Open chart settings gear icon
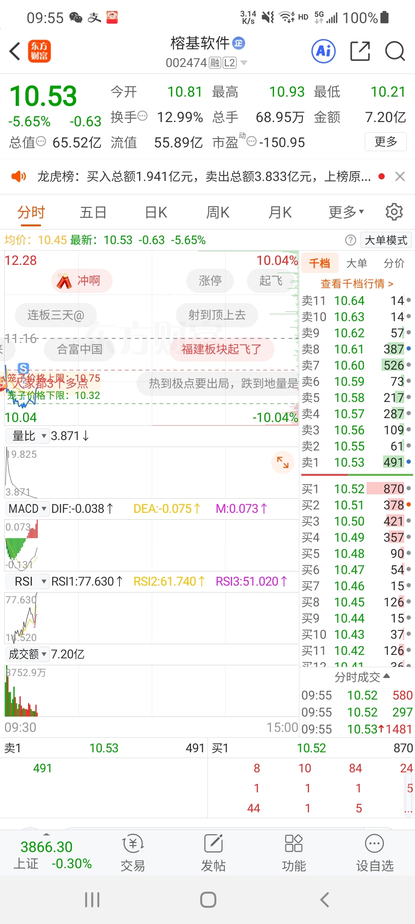Screen dimensions: 415x924 click(x=394, y=212)
